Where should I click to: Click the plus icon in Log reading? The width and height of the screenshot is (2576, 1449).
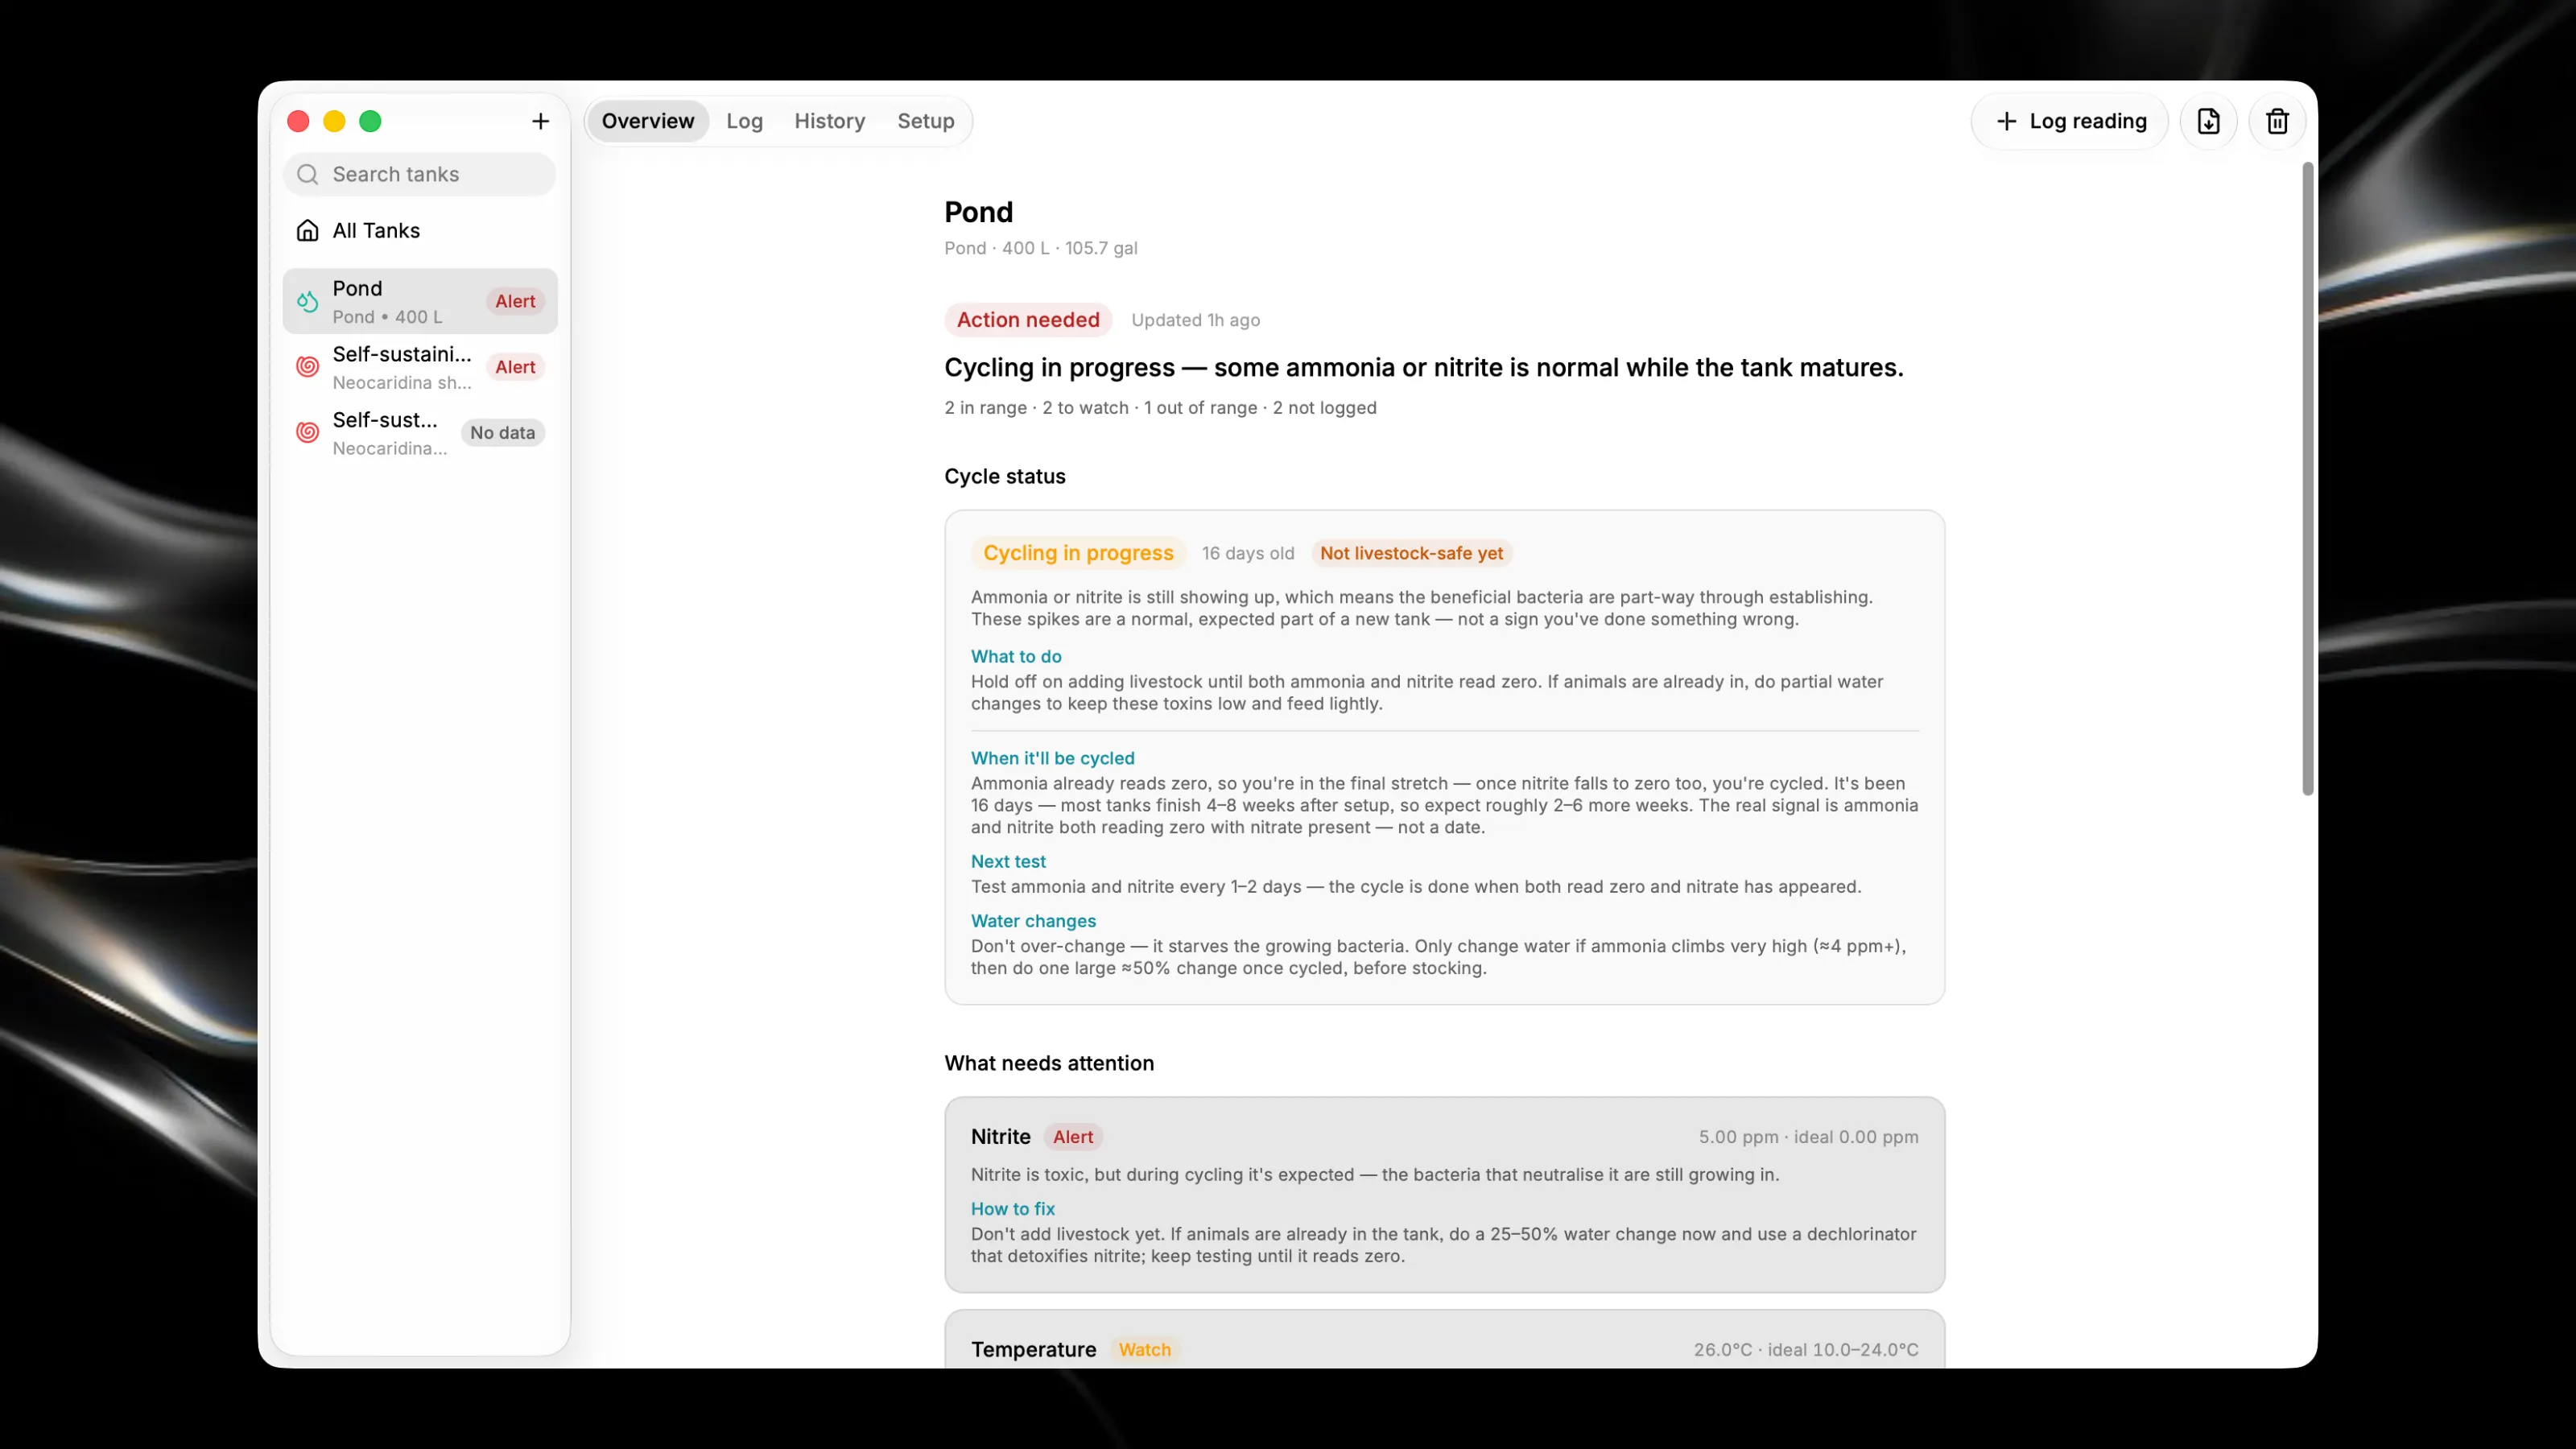click(x=2006, y=121)
